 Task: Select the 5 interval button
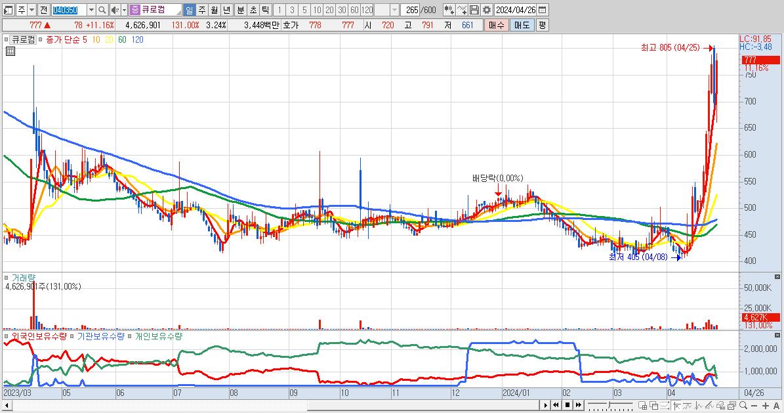coord(304,10)
